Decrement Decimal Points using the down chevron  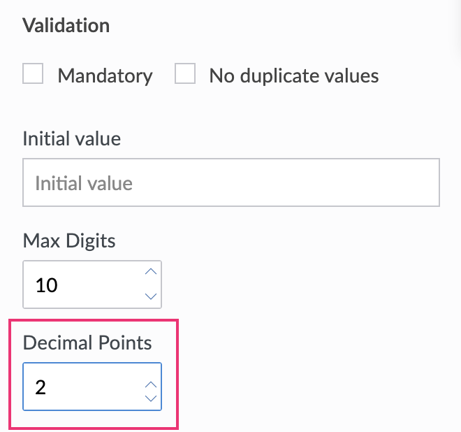(150, 398)
